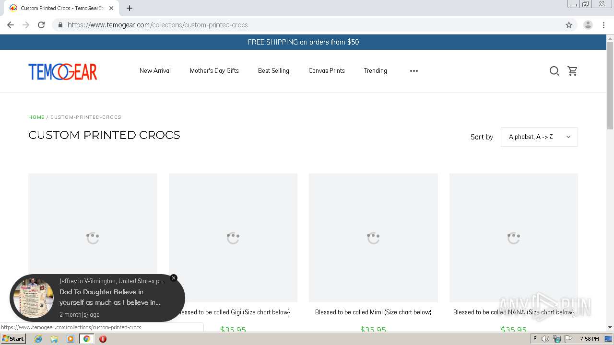Click the red antivirus taskbar icon
614x345 pixels.
point(103,339)
